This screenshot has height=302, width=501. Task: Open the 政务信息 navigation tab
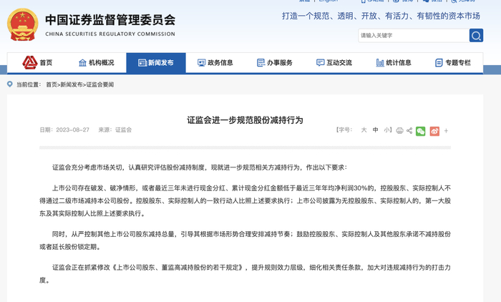click(x=215, y=63)
